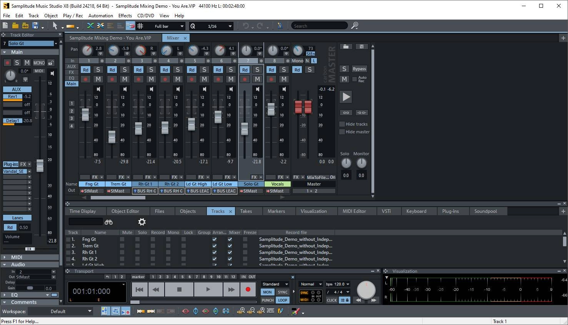568x325 pixels.
Task: Click the Monitor level knob
Action: coord(361,163)
